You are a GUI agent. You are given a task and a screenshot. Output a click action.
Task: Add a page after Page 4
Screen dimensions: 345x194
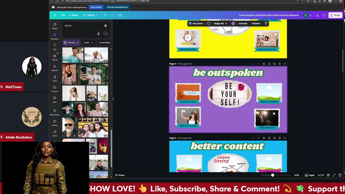point(285,64)
